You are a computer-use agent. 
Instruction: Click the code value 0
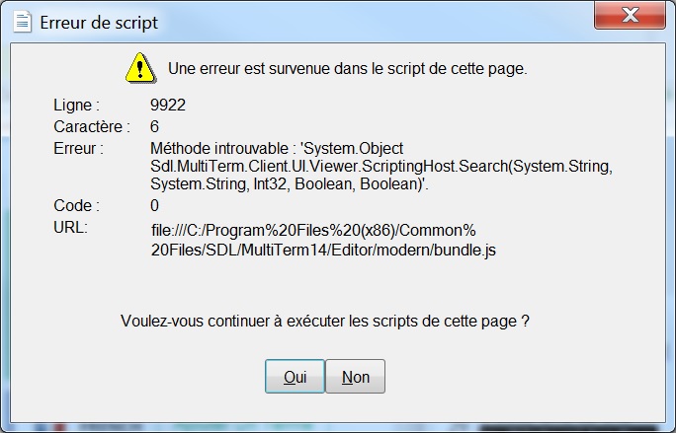tap(154, 205)
